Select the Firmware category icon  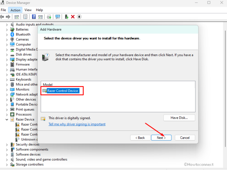(12, 64)
